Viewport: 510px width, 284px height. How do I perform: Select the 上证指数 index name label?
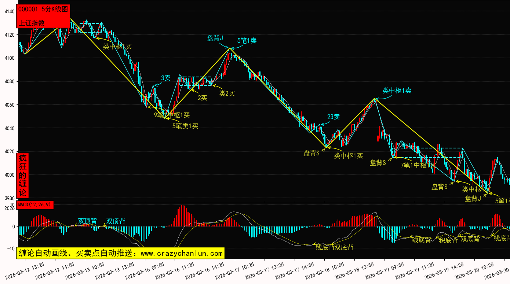[x=32, y=23]
